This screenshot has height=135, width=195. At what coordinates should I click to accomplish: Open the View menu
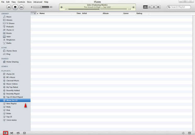click(x=14, y=2)
